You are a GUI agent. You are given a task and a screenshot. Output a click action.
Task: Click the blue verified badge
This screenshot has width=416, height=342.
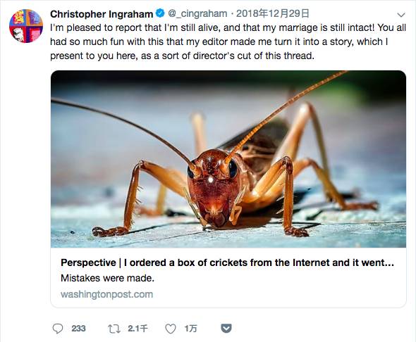point(160,13)
